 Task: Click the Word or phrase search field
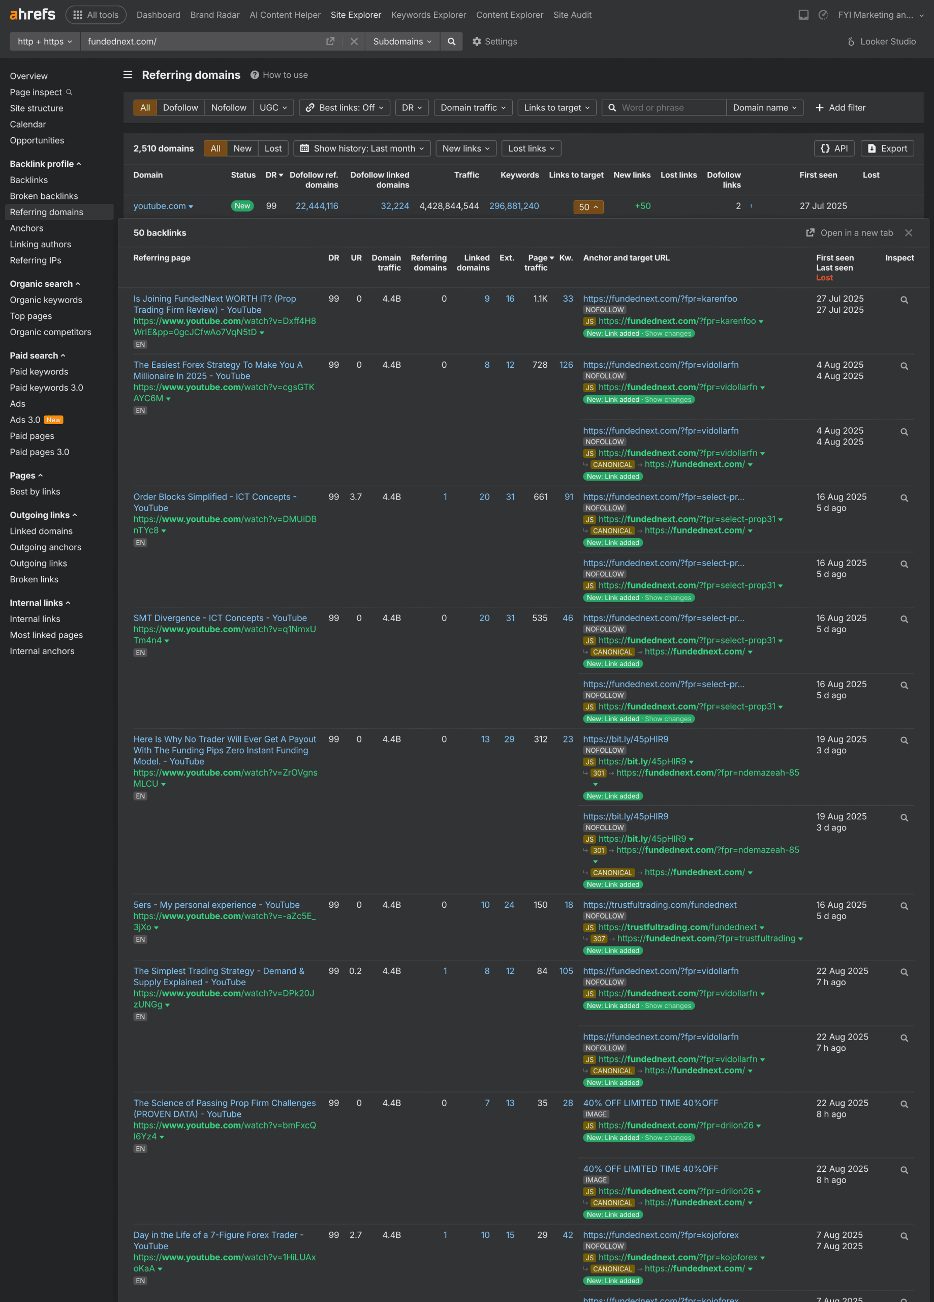671,108
